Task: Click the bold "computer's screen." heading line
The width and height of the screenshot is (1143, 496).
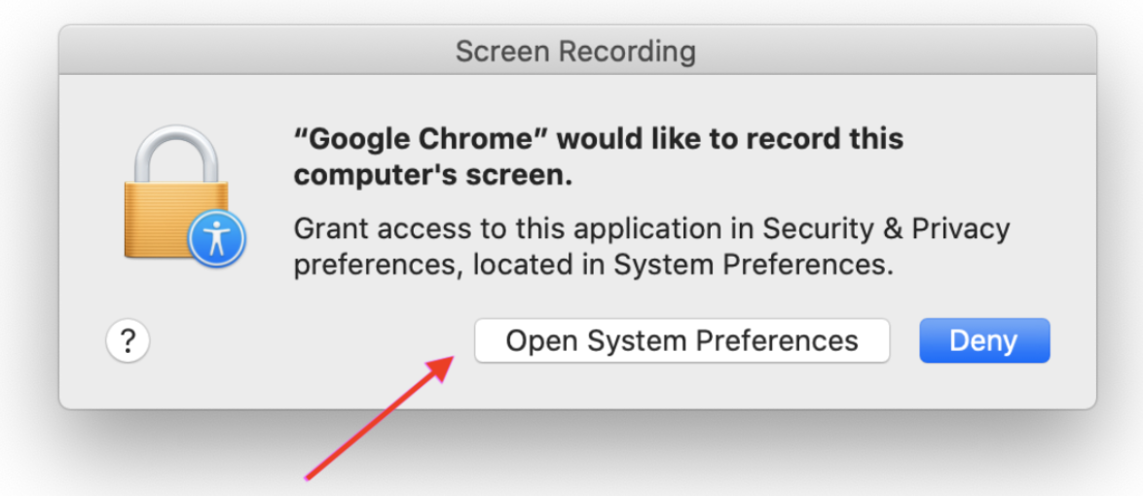Action: coord(433,176)
